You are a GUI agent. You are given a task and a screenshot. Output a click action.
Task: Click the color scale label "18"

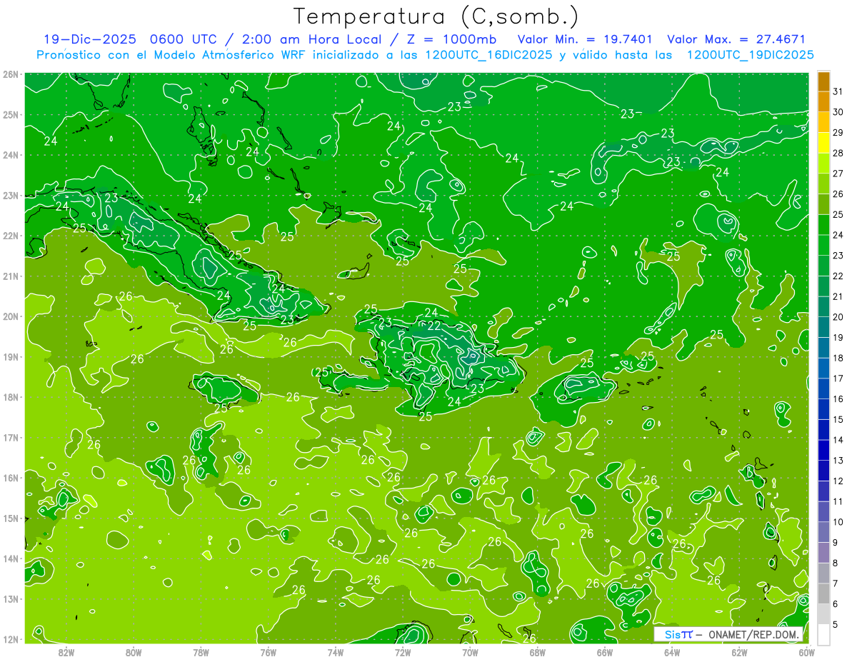tap(838, 358)
